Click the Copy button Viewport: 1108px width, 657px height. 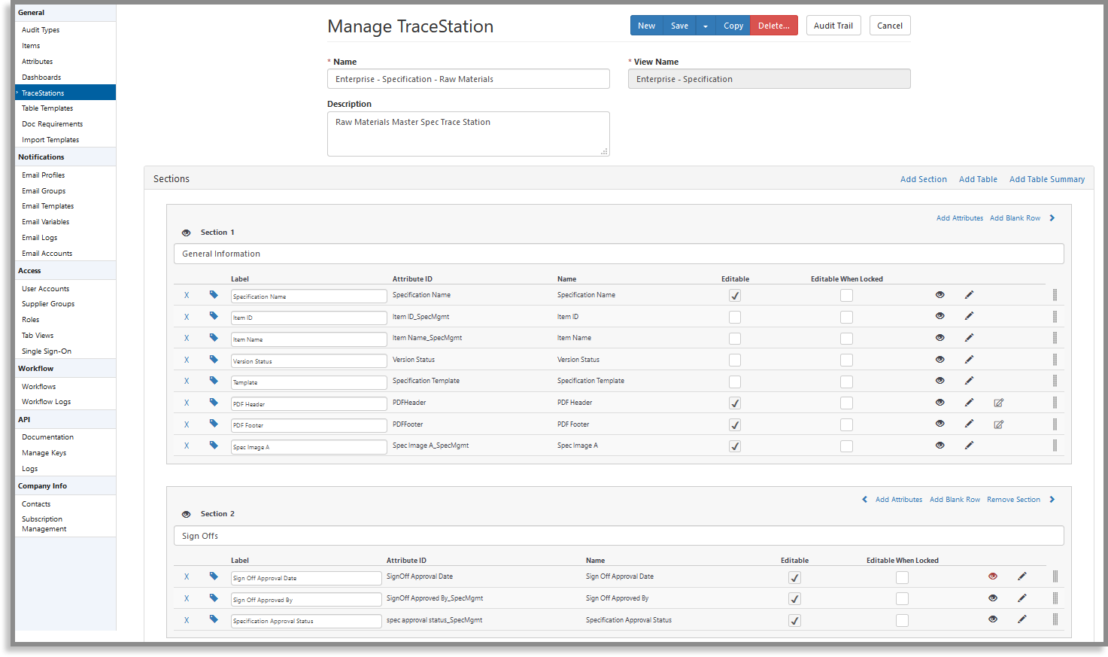click(x=733, y=26)
